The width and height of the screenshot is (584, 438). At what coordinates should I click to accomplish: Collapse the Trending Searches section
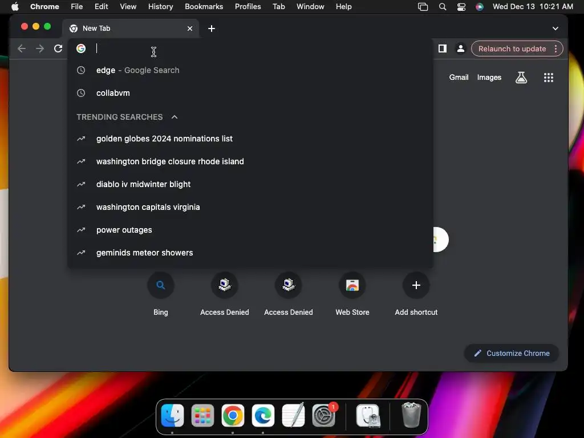tap(175, 117)
